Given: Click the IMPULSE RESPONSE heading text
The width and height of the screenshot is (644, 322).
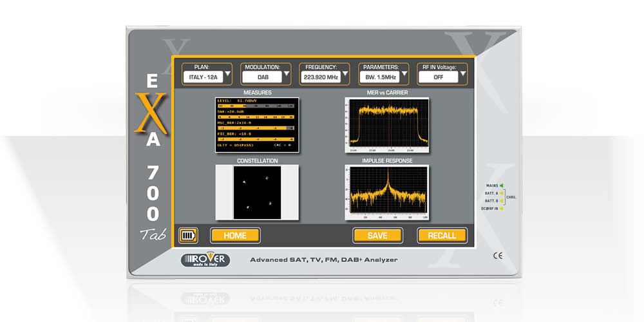Looking at the screenshot, I should [x=387, y=160].
